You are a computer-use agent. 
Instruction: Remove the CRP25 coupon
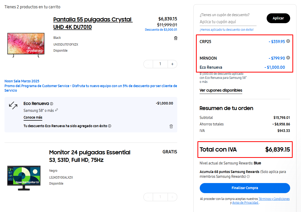coord(288,41)
